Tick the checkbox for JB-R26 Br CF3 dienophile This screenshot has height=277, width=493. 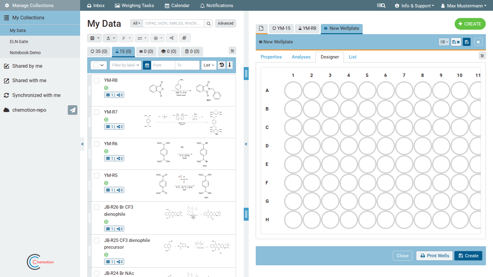(97, 207)
